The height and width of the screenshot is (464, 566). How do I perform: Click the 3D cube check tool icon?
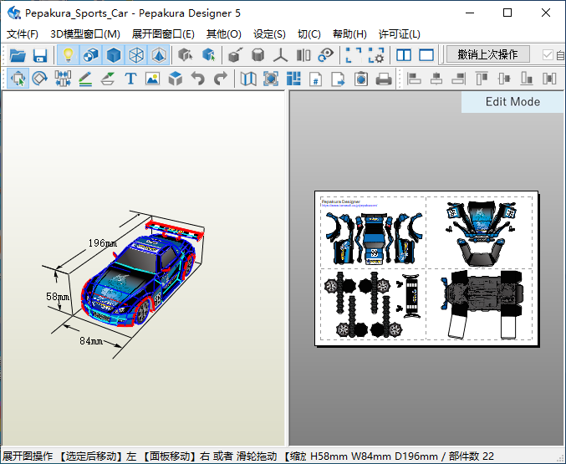176,79
